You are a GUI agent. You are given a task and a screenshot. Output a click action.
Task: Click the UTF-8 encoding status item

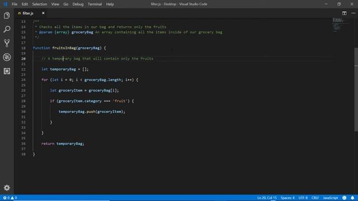click(x=303, y=198)
